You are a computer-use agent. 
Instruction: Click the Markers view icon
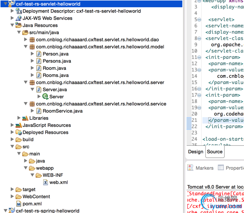[190, 168]
